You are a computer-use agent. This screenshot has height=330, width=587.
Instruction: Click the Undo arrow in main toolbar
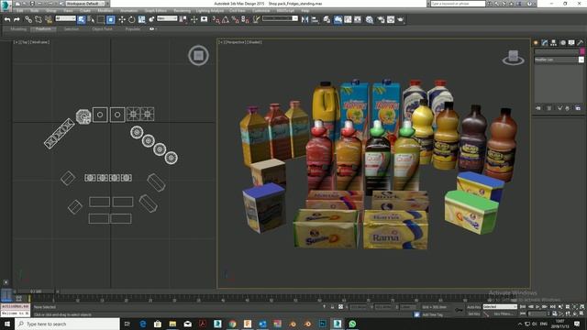tap(7, 19)
